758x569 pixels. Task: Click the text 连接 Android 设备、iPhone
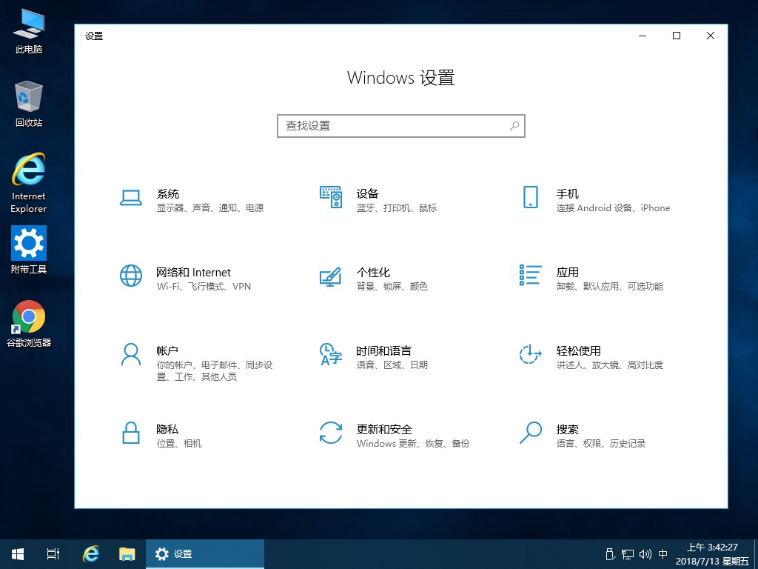(613, 208)
